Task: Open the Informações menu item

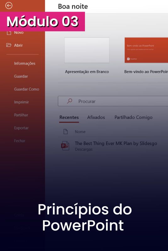Action: (x=25, y=63)
